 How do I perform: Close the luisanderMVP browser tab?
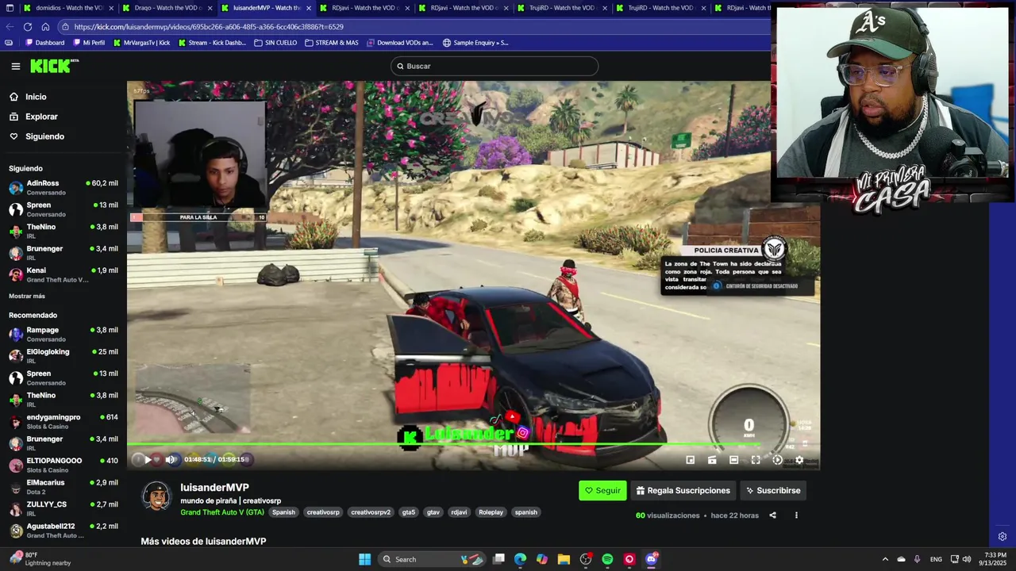[x=309, y=8]
